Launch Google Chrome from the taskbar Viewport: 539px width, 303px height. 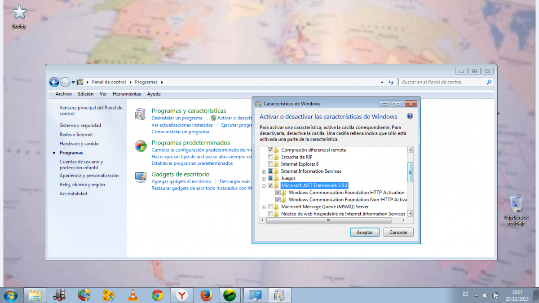pyautogui.click(x=157, y=295)
